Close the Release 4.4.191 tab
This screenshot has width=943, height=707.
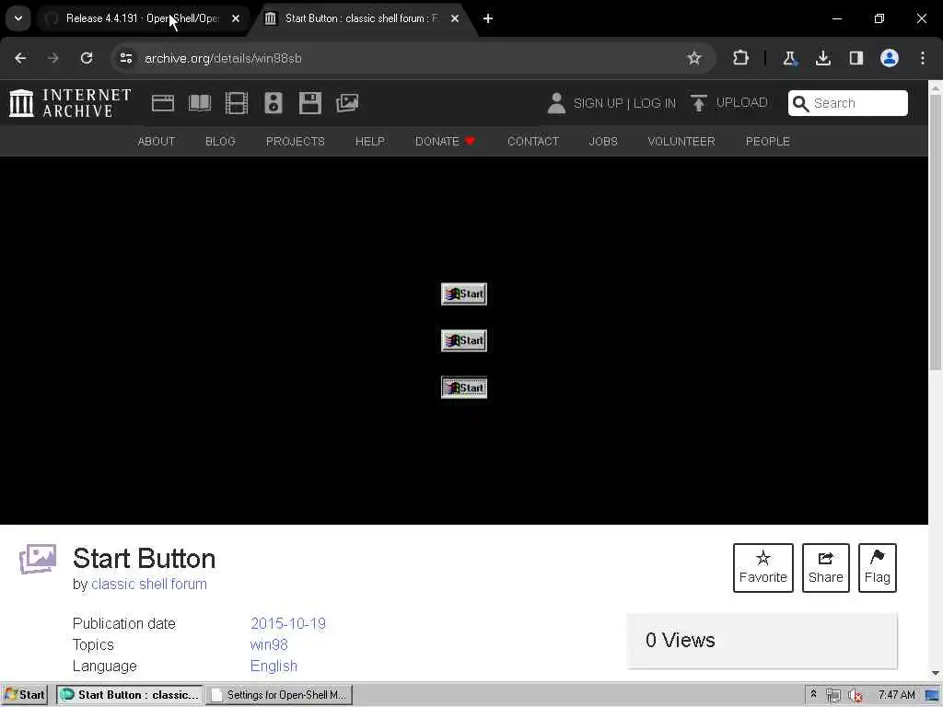coord(236,18)
